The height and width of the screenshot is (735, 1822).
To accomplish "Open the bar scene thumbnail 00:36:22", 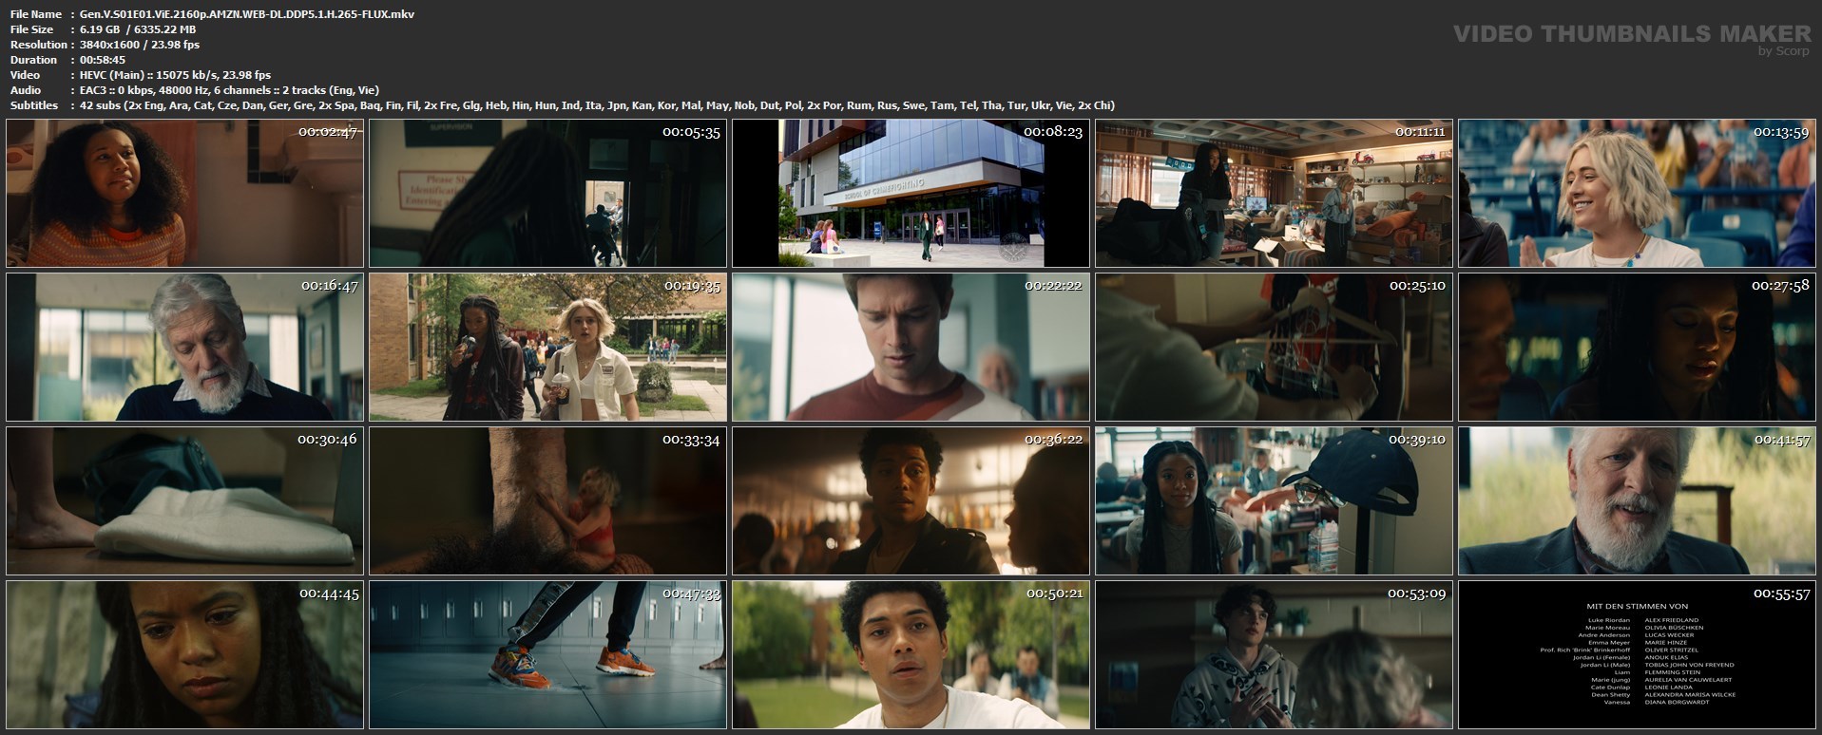I will point(911,501).
